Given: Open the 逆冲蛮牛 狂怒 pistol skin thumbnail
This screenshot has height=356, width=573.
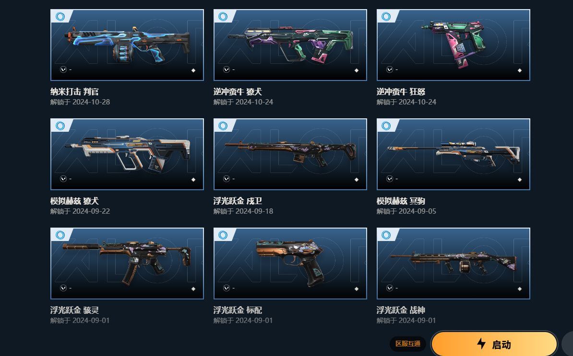Looking at the screenshot, I should click(454, 45).
